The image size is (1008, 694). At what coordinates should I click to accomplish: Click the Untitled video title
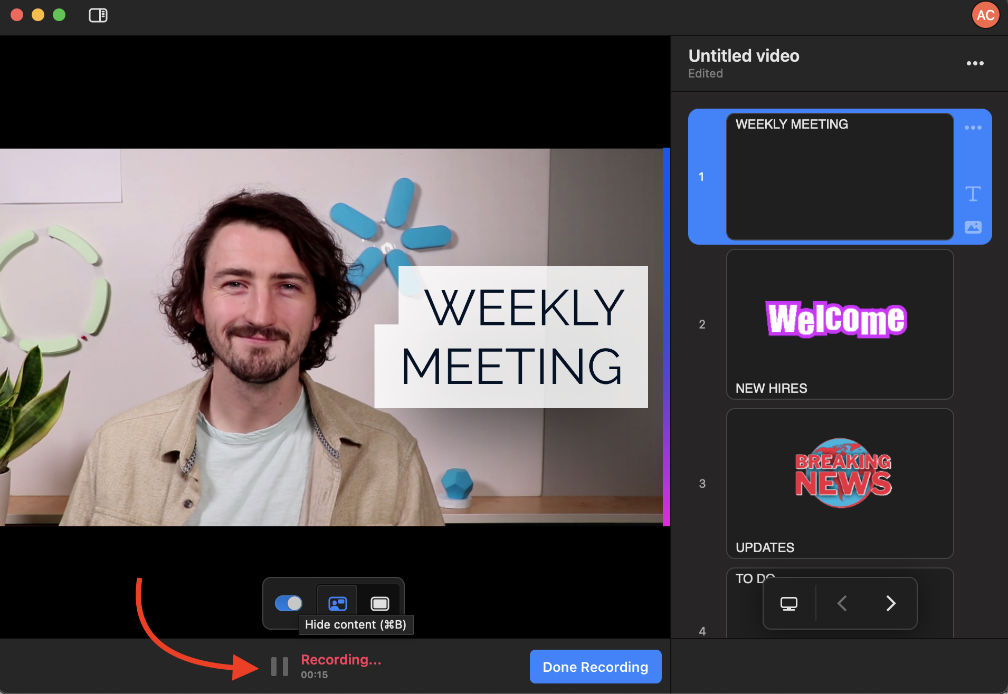click(x=743, y=56)
